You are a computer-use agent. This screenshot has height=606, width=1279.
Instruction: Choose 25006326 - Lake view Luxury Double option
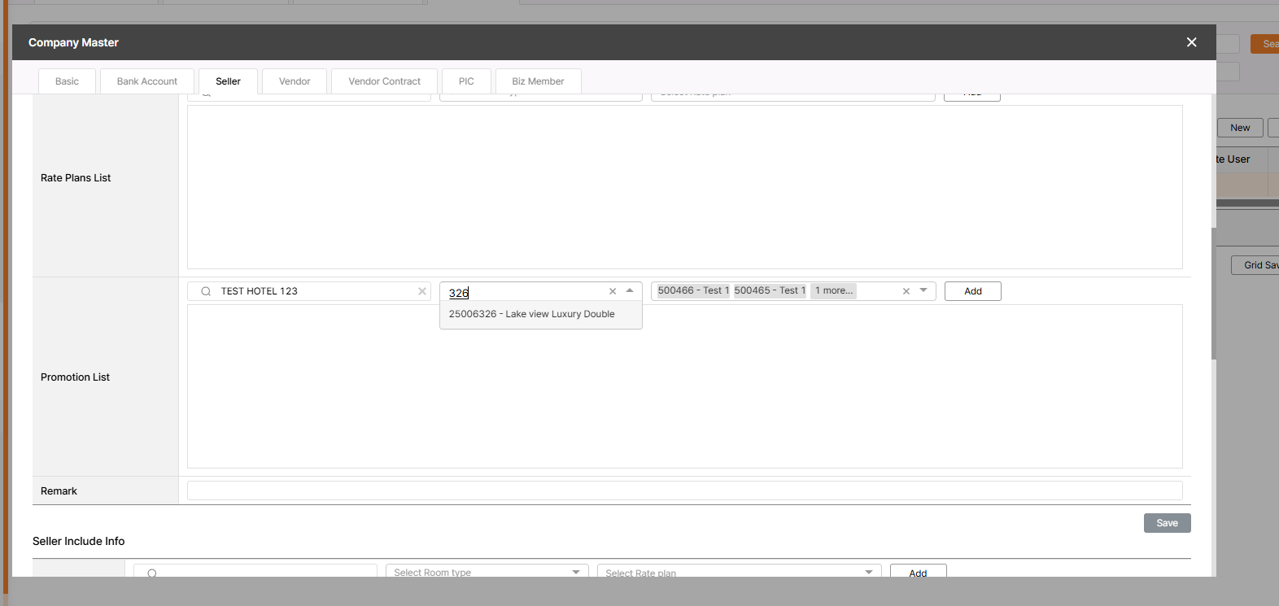click(541, 314)
